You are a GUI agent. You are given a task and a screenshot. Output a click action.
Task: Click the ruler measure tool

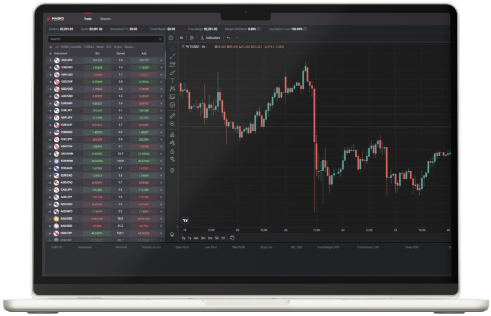pos(172,115)
